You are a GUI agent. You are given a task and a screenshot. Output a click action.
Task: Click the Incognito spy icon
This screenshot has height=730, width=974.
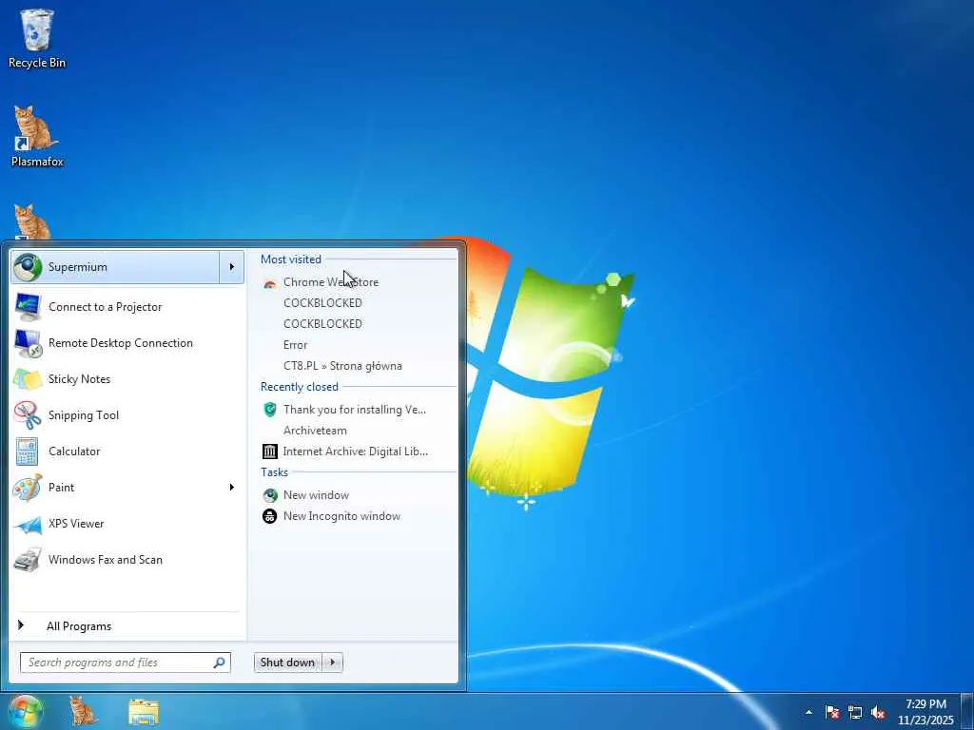pos(269,516)
